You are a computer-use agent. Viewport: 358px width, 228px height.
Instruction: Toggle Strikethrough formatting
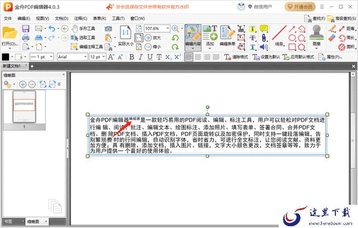pos(159,57)
